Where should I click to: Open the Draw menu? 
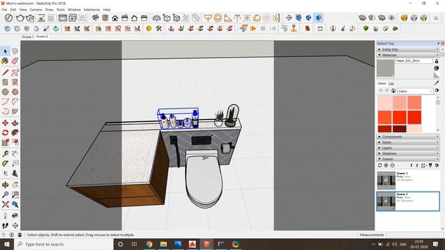pyautogui.click(x=49, y=10)
